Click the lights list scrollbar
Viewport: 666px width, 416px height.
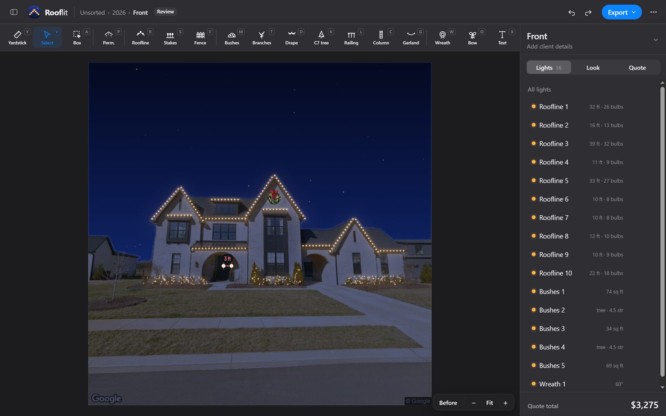coord(662,232)
